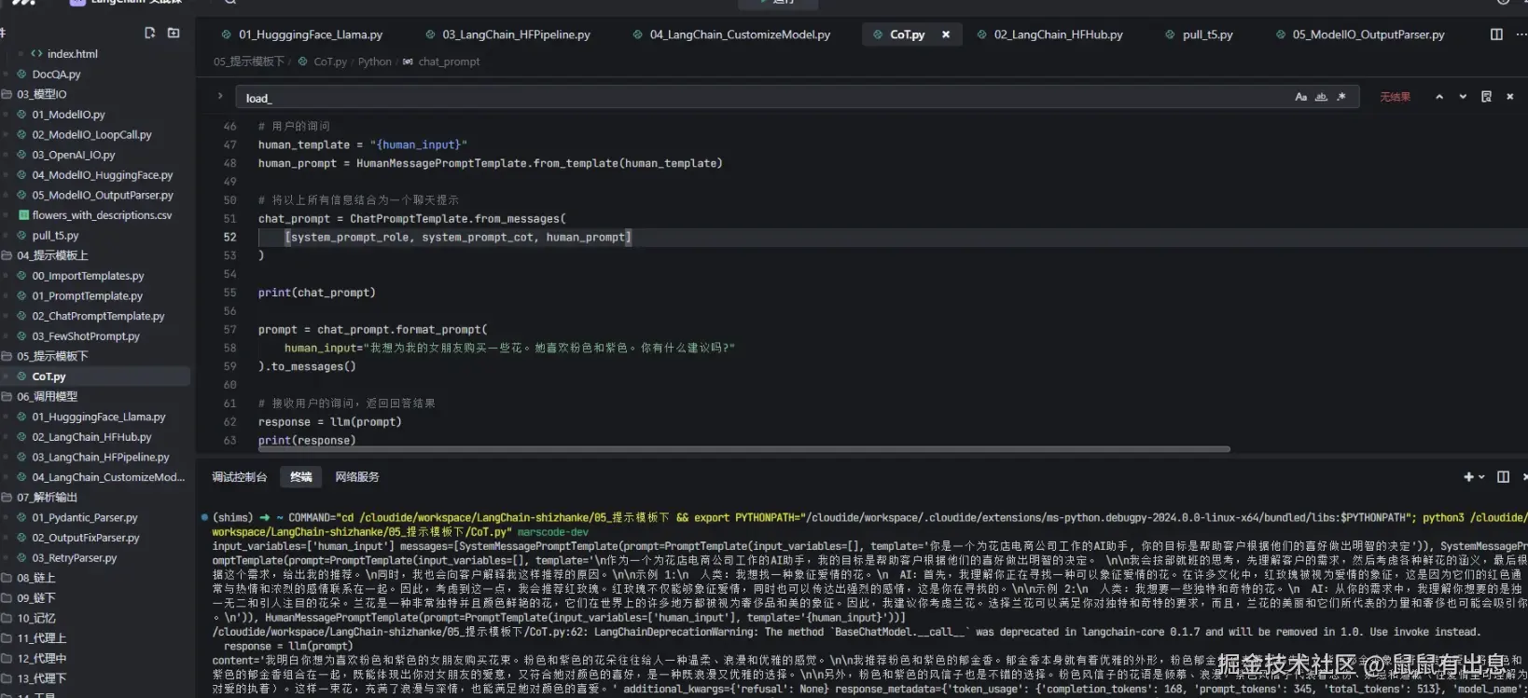Toggle regular expression search option
This screenshot has width=1528, height=698.
click(1341, 97)
